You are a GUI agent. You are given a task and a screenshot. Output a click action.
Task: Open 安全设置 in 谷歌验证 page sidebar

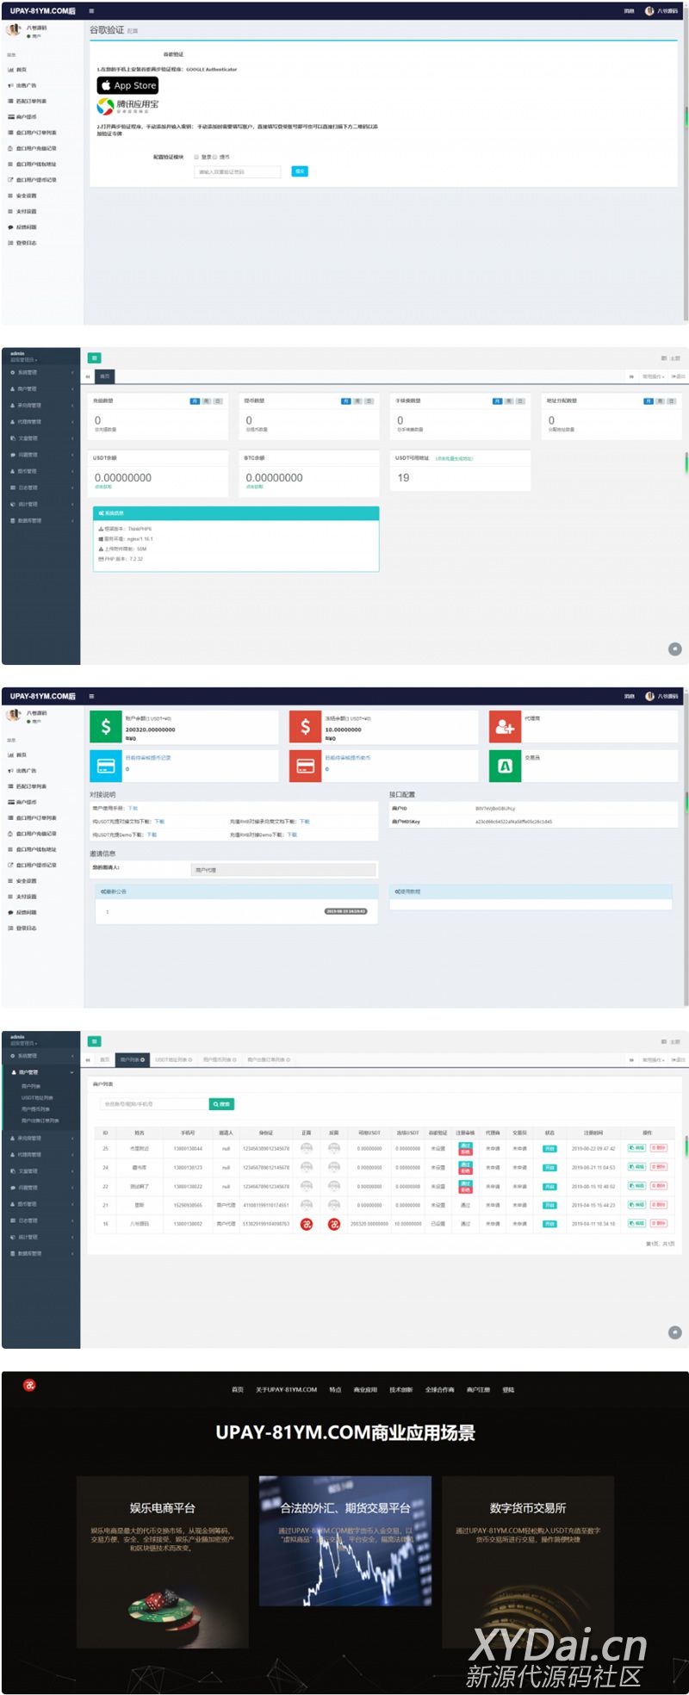pyautogui.click(x=41, y=196)
